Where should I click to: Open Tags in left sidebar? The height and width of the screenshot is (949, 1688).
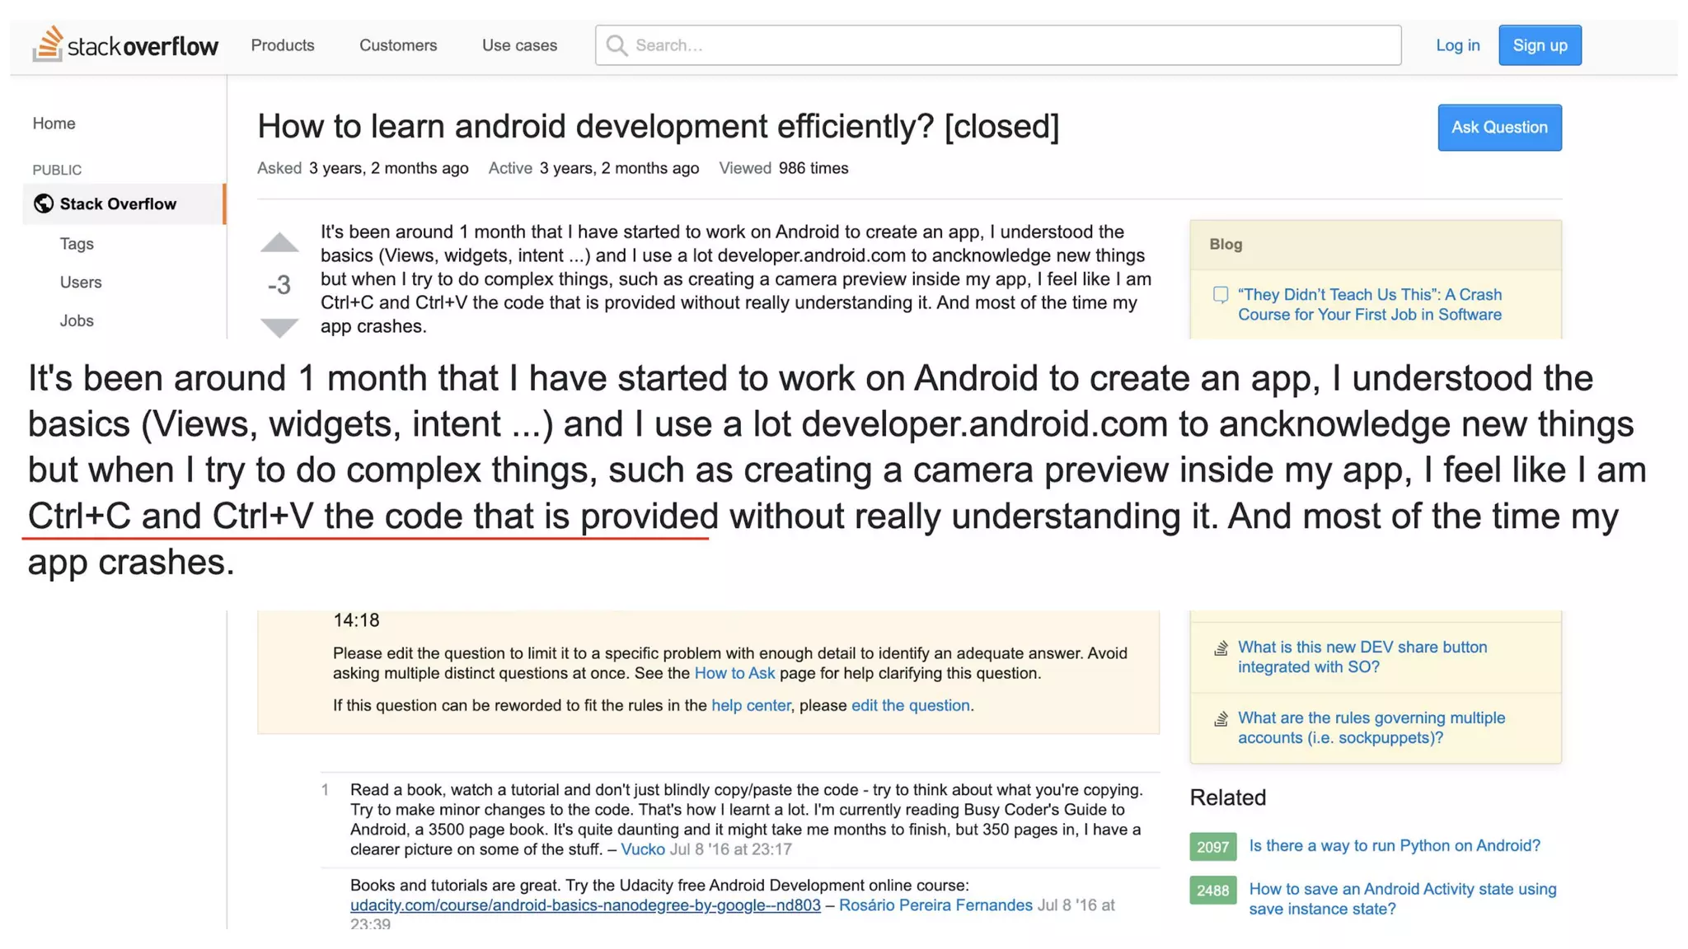(x=77, y=244)
